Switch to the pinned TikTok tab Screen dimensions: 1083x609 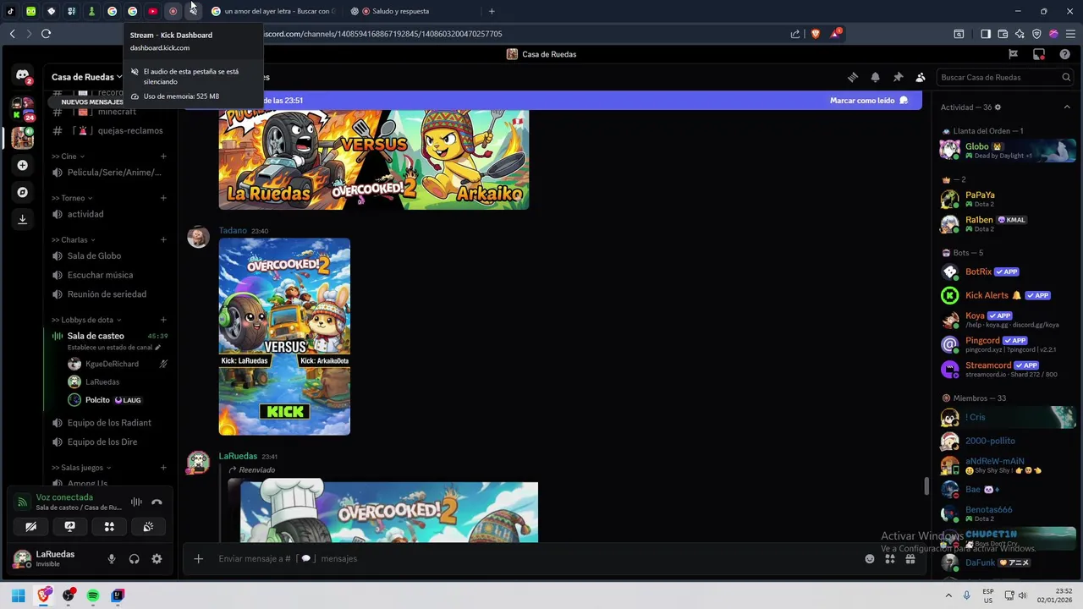(x=11, y=11)
